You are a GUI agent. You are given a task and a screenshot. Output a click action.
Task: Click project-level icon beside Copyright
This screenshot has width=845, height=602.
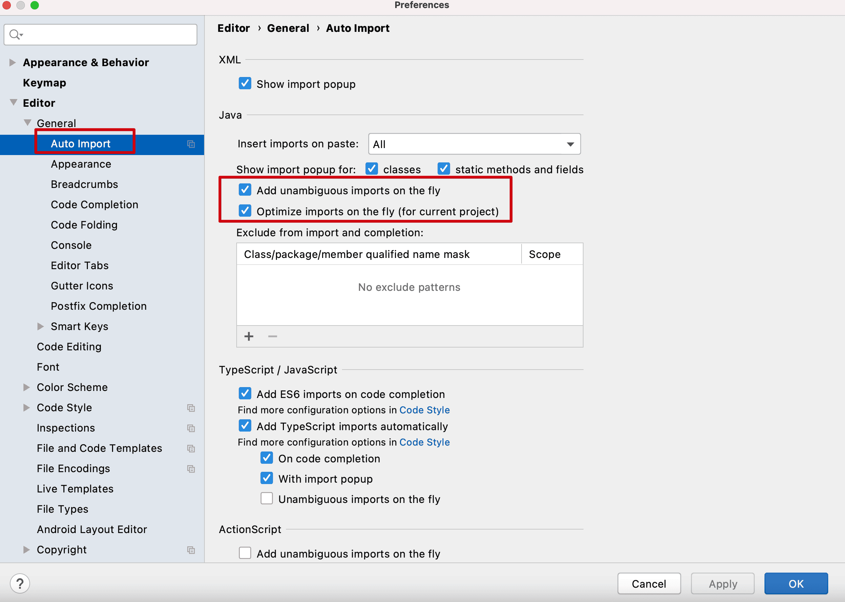pyautogui.click(x=191, y=550)
